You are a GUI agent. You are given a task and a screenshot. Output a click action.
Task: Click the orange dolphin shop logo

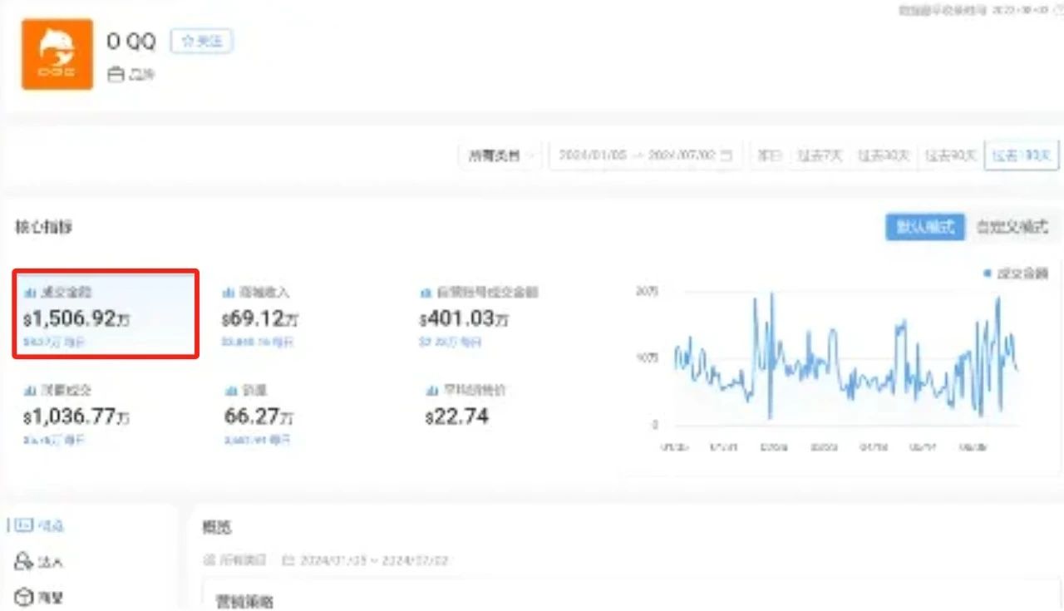coord(57,54)
